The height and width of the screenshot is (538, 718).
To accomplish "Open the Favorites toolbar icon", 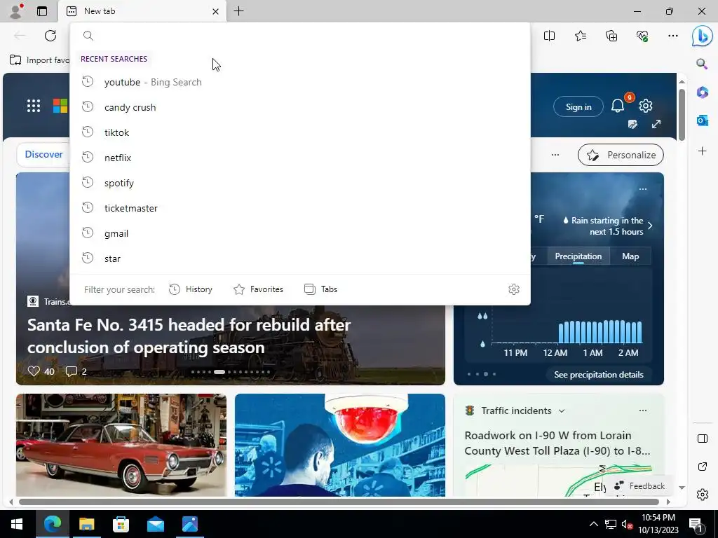I will coord(580,36).
